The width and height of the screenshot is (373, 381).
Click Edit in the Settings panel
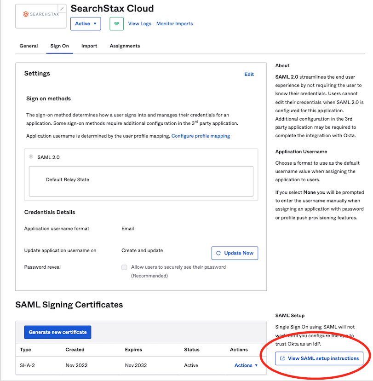tap(249, 75)
